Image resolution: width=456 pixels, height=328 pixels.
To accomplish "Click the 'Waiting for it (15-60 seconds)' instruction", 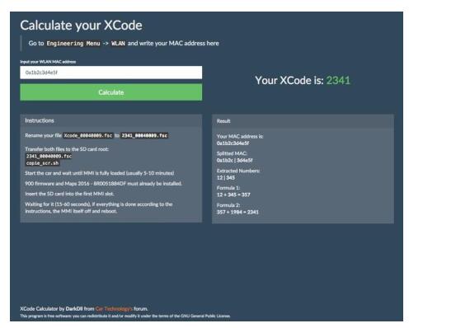I will pyautogui.click(x=99, y=208).
